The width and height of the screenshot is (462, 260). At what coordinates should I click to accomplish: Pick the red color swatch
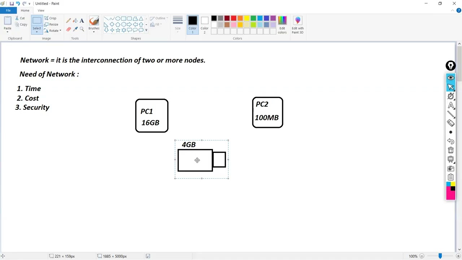[x=234, y=18]
